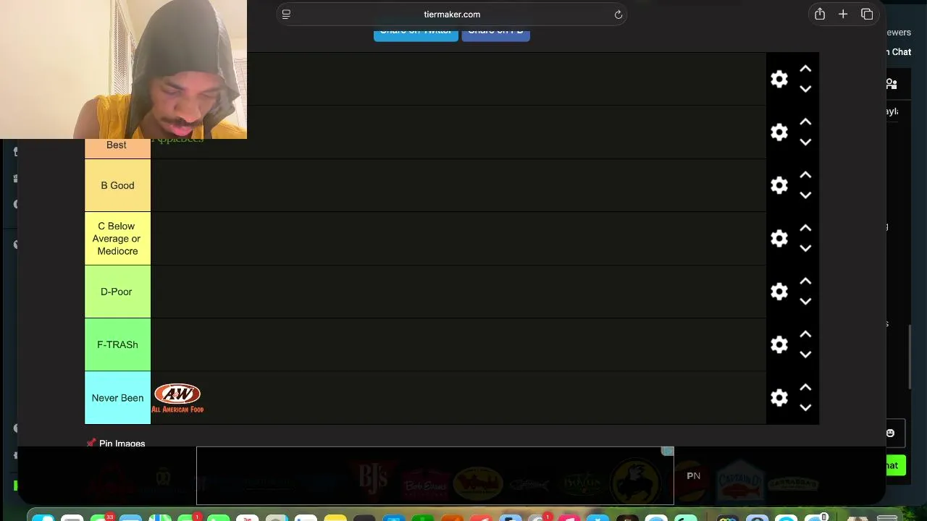Move the Best tier up
The image size is (927, 521).
coord(805,122)
